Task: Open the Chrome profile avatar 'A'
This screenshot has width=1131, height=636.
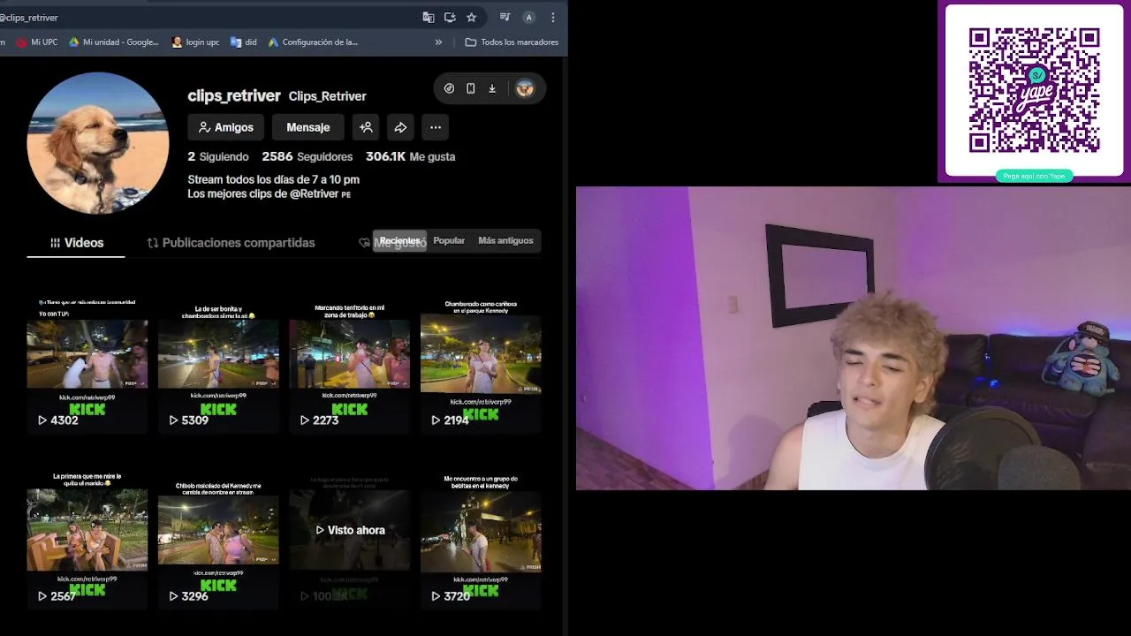Action: coord(528,17)
